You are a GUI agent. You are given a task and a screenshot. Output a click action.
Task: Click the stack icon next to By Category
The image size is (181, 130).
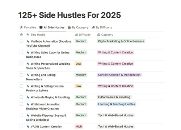pos(69,27)
